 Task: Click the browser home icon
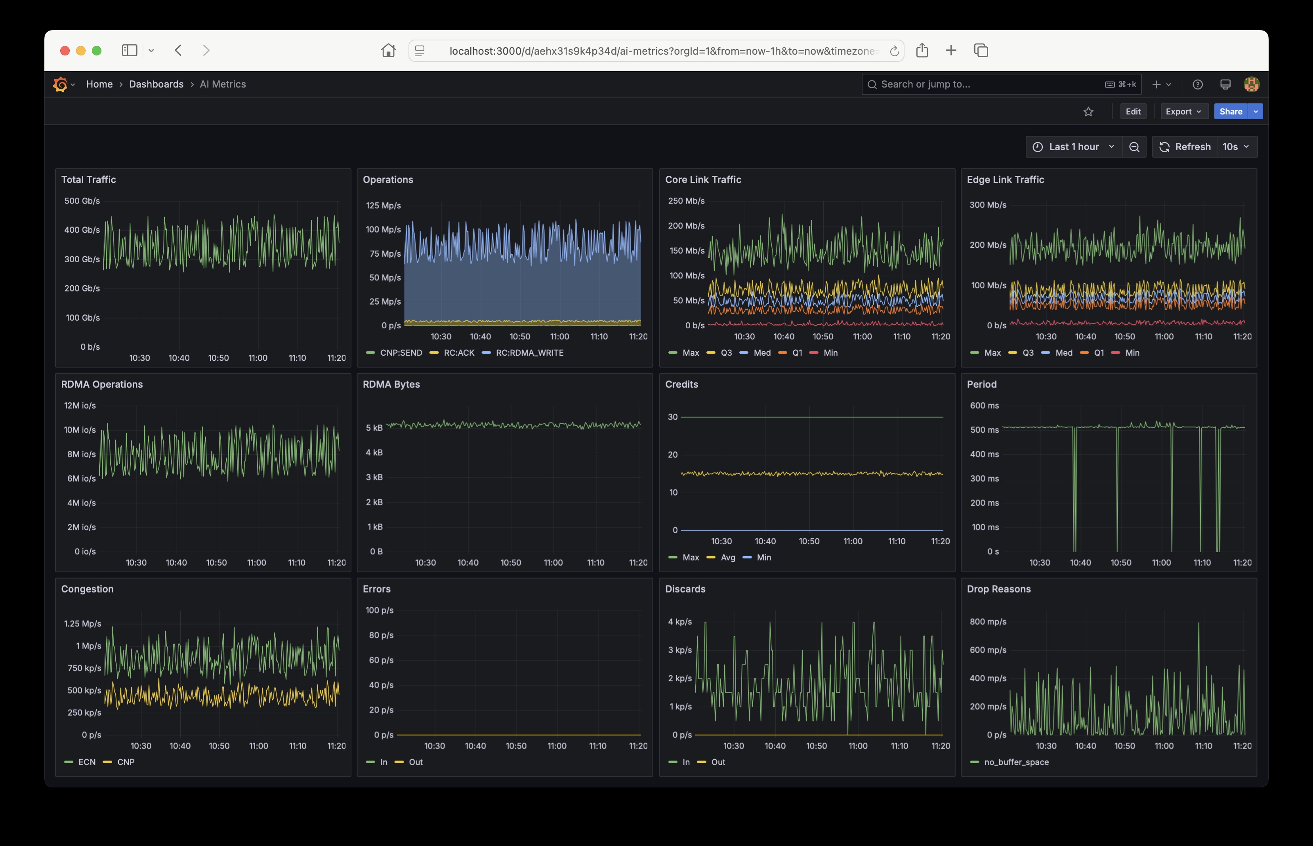point(388,51)
